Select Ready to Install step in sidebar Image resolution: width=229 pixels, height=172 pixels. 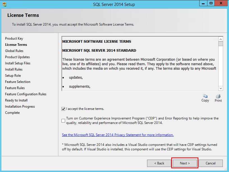coord(16,100)
